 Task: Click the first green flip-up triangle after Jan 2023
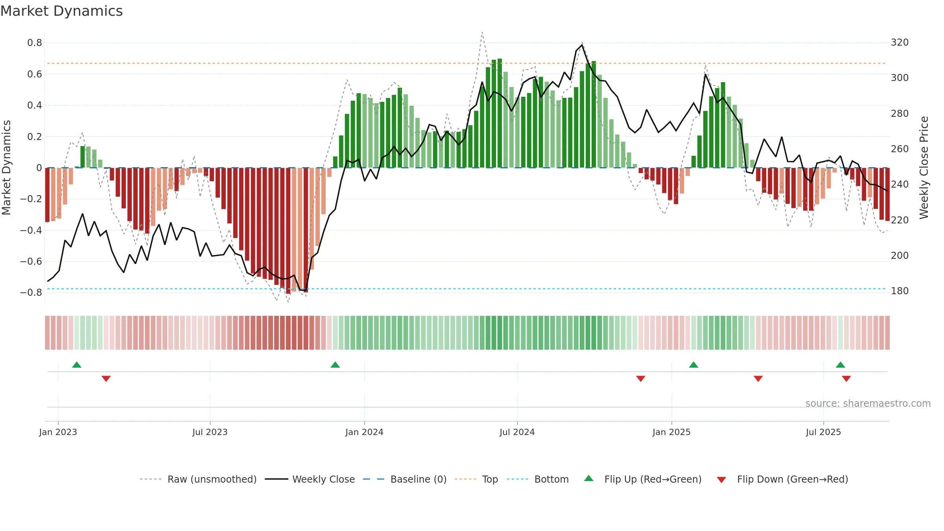77,365
